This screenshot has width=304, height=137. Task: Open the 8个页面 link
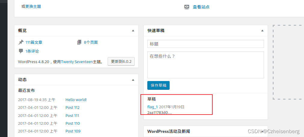tap(91, 42)
